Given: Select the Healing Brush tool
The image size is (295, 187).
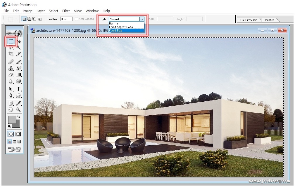Looking at the screenshot, I should [11, 62].
